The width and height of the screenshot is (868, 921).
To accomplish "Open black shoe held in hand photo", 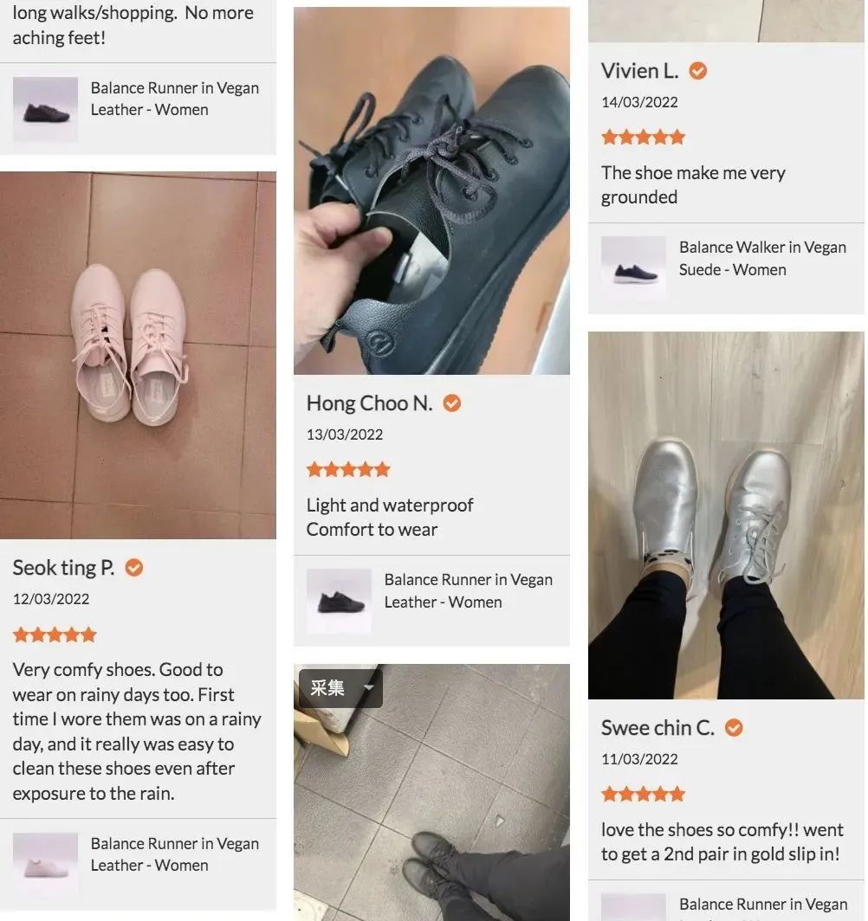I will [x=431, y=191].
